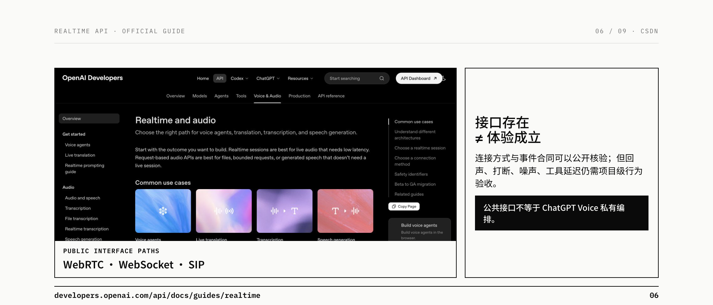This screenshot has height=305, width=713.
Task: Switch to the Overview tab
Action: pos(176,96)
